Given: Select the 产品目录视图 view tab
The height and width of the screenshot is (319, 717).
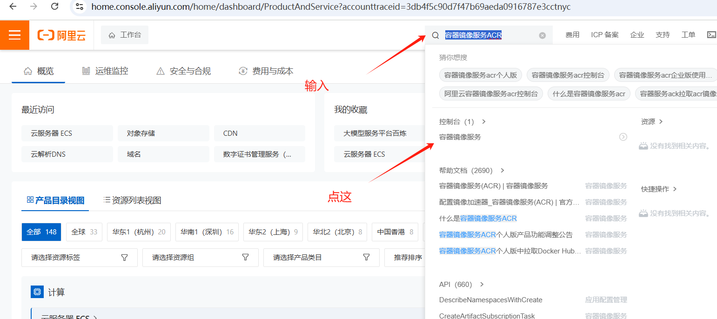Looking at the screenshot, I should 55,200.
